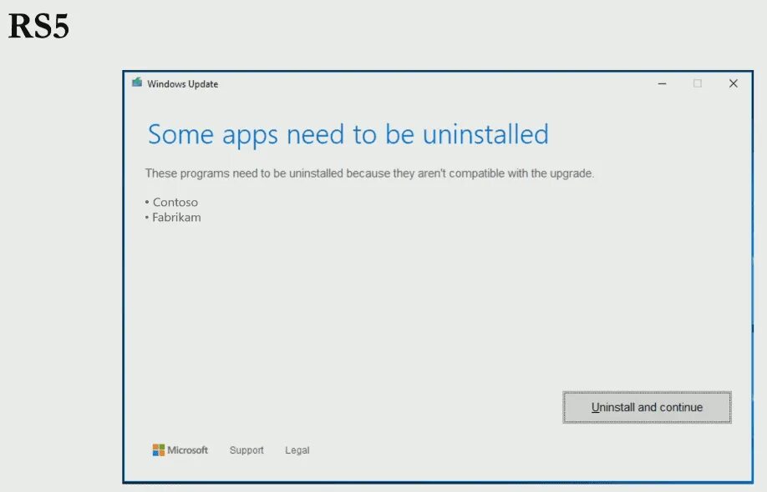Click the Windows Update title bar icon
This screenshot has width=767, height=492.
[137, 82]
